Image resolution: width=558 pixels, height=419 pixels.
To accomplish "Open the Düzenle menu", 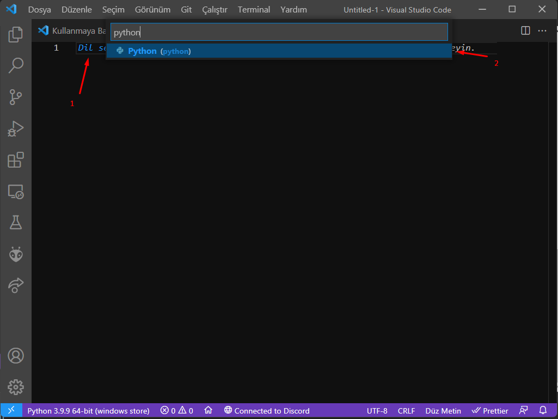I will coord(77,10).
